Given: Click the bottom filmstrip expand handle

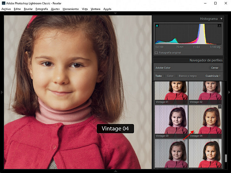Looking at the screenshot, I should coord(115,171).
